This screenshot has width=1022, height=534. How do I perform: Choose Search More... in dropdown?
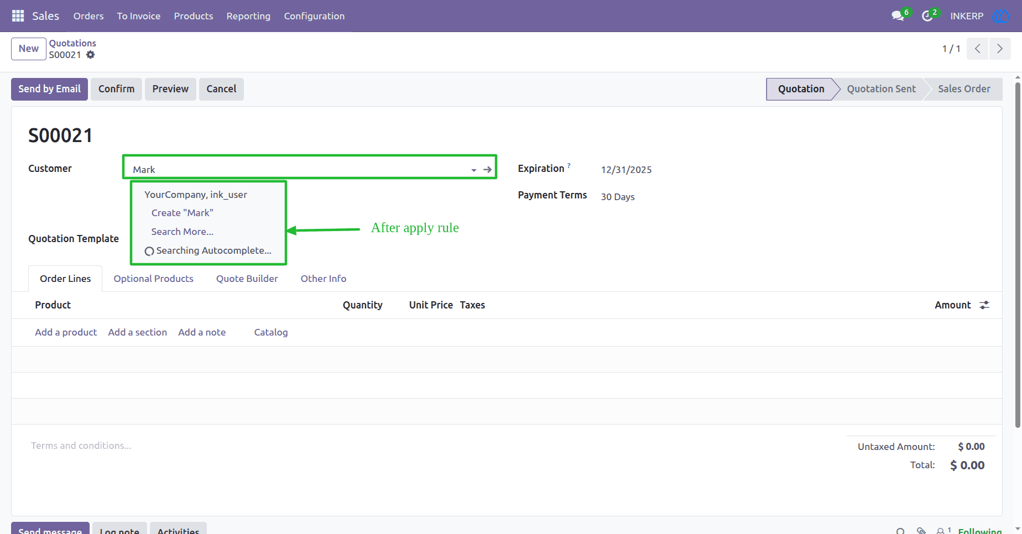[182, 232]
